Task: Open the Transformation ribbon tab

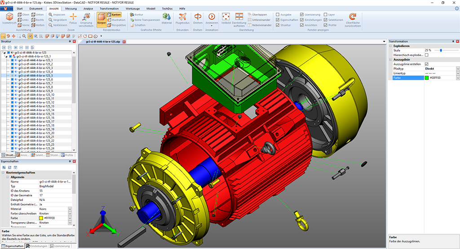Action: tap(109, 9)
